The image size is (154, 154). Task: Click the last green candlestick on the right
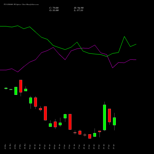point(114,121)
